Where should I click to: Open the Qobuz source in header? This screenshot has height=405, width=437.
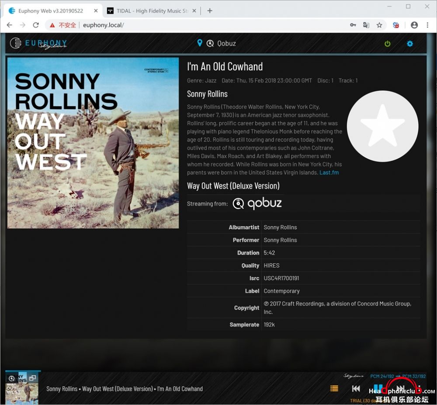point(221,43)
